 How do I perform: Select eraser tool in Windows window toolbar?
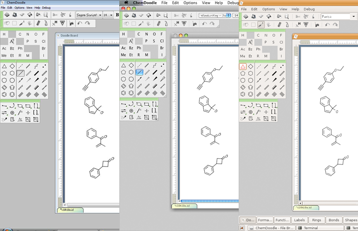pyautogui.click(x=38, y=23)
